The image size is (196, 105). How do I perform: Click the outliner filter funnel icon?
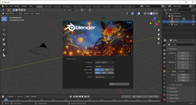194,10
